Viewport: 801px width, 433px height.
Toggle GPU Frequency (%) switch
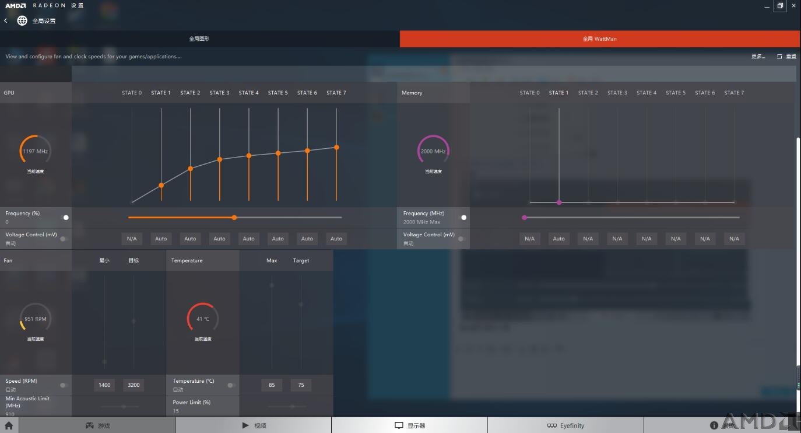(x=66, y=217)
